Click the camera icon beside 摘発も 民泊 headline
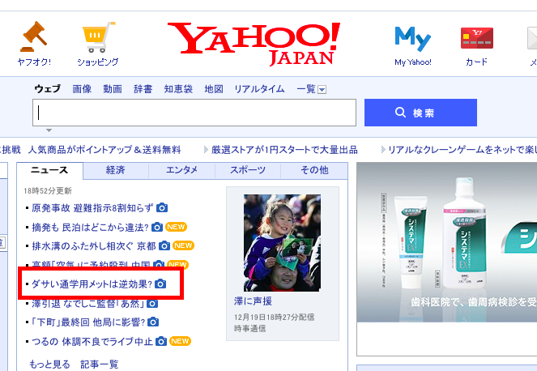 pyautogui.click(x=157, y=227)
